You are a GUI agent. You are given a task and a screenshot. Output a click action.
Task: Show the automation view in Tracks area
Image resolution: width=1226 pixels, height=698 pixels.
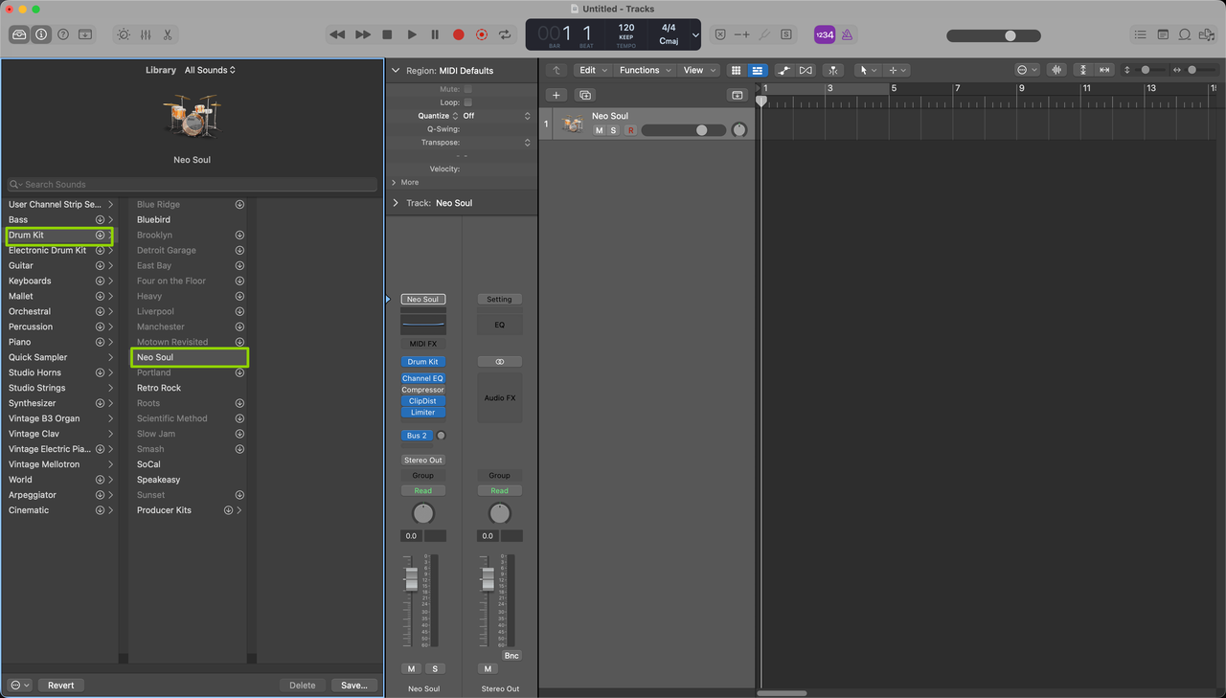tap(783, 70)
